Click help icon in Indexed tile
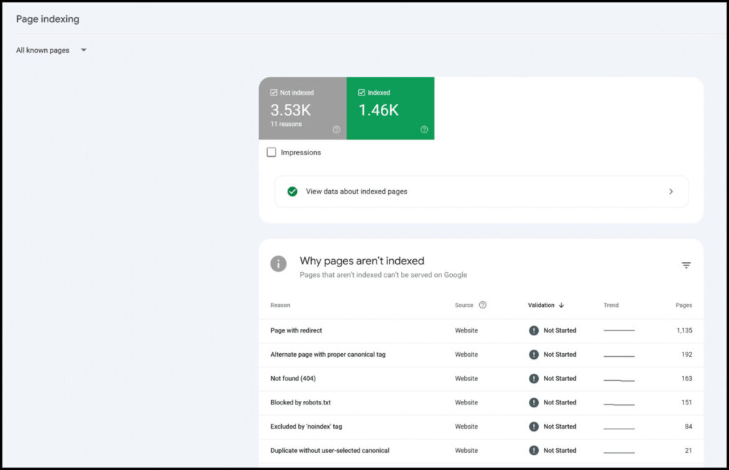Screen dimensions: 729x470 pyautogui.click(x=424, y=130)
